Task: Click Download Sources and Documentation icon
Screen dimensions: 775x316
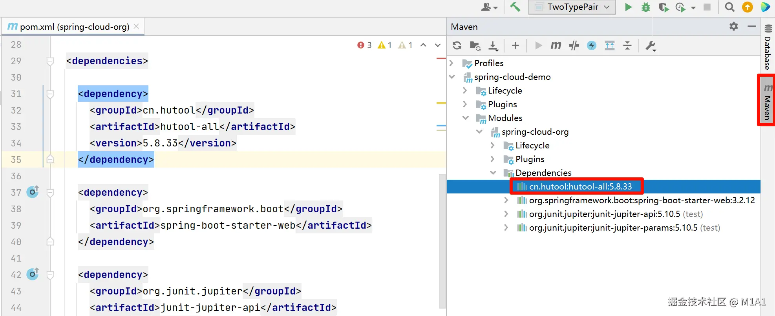Action: click(493, 46)
